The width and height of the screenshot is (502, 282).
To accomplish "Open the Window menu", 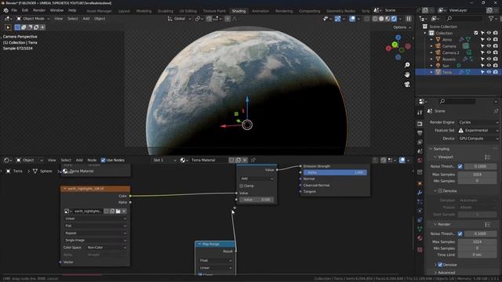I will (x=56, y=10).
